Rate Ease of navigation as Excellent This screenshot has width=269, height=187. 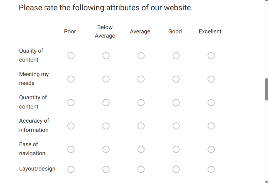point(211,149)
